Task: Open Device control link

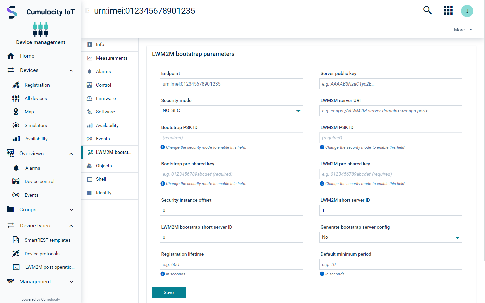Action: (x=39, y=181)
